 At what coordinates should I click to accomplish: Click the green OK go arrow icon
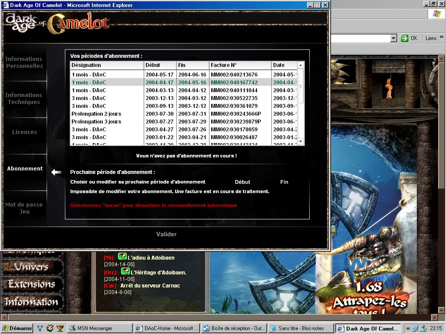[405, 38]
